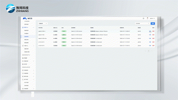The width and height of the screenshot is (178, 100).
Task: Click red delete link in the qwen2-0.5b row
Action: point(153,35)
